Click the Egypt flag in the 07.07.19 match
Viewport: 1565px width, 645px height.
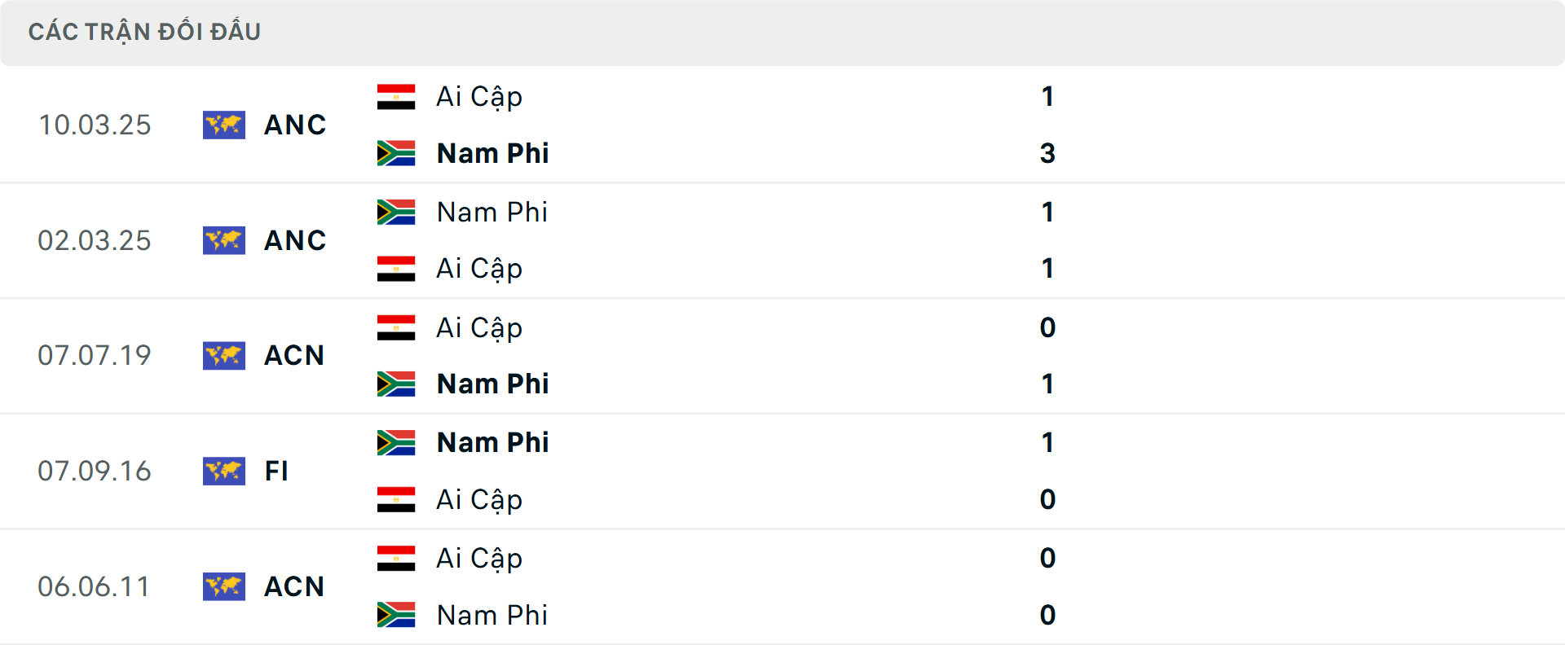pos(396,327)
